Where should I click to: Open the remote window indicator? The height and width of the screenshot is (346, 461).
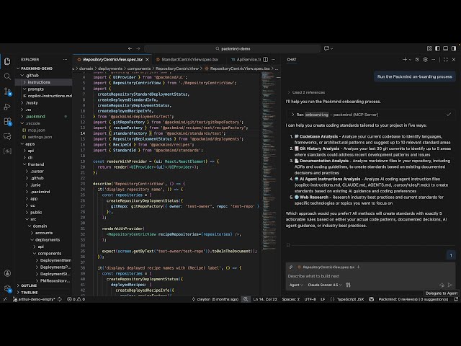[x=5, y=299]
